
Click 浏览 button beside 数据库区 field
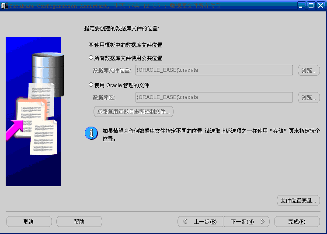click(309, 97)
